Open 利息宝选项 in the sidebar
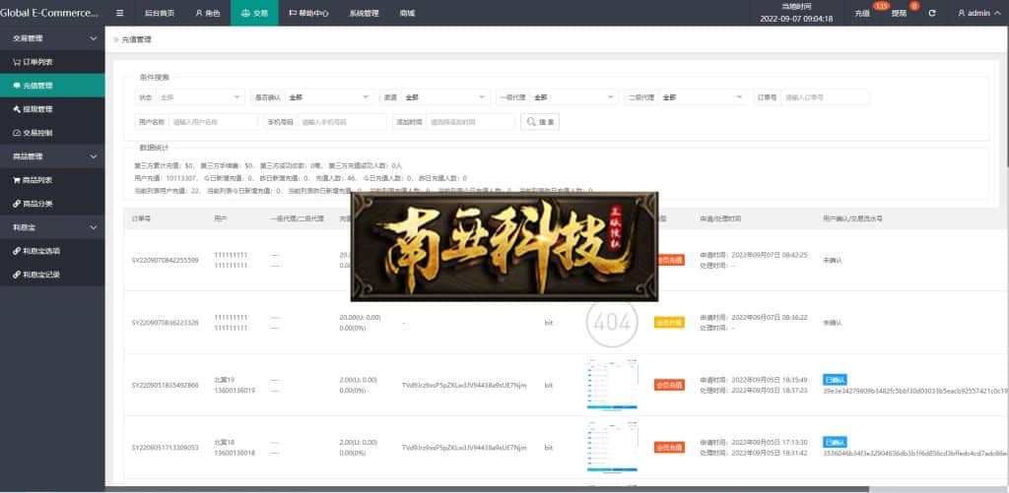This screenshot has height=493, width=1009. tap(52, 251)
